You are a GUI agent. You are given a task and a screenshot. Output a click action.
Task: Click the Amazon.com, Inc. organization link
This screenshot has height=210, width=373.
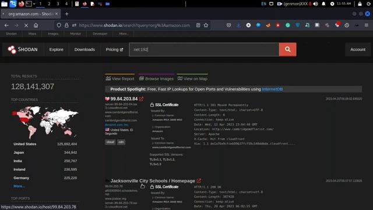click(x=117, y=125)
